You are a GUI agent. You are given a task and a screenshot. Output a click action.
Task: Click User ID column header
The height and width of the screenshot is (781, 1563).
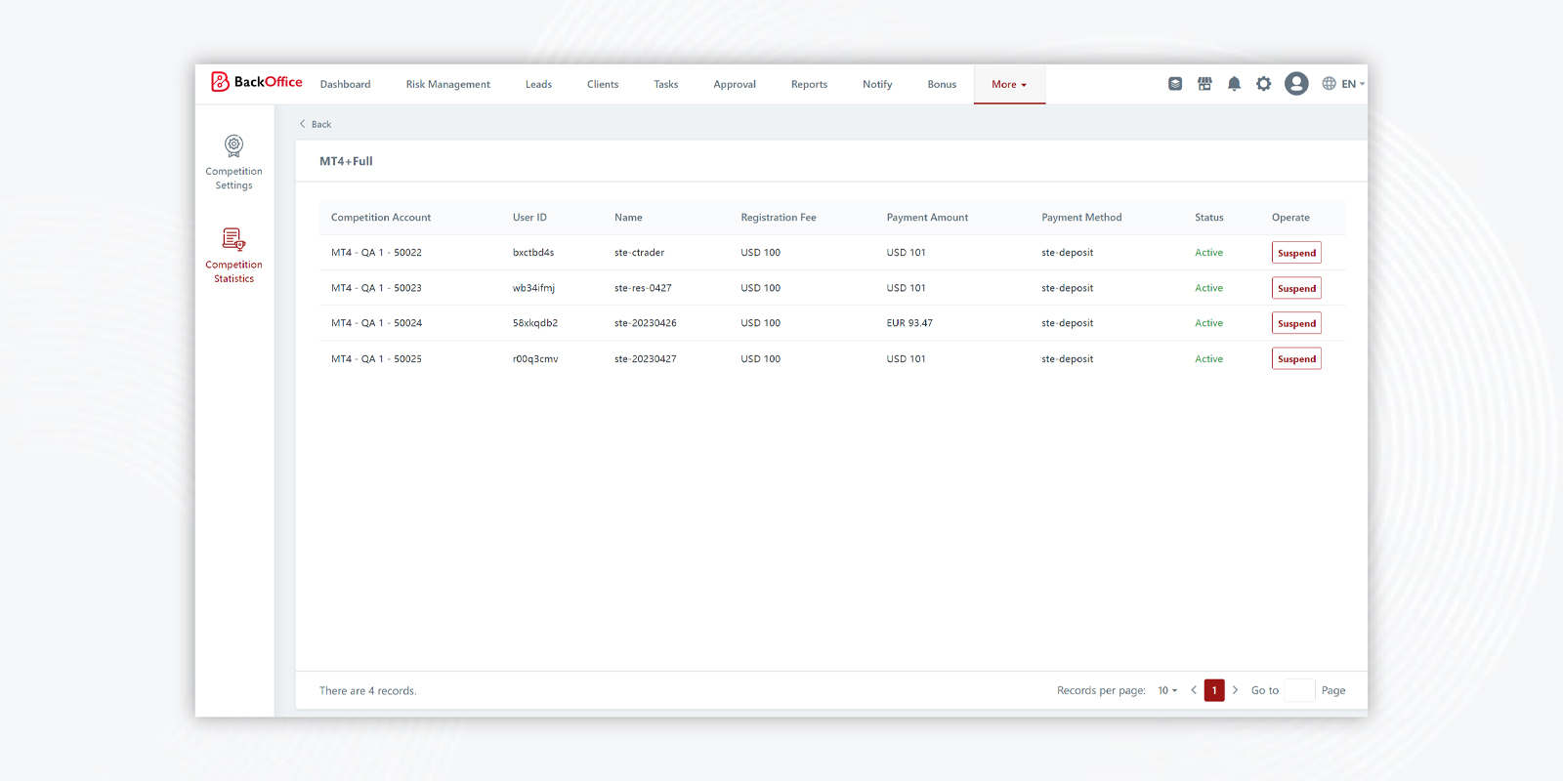pyautogui.click(x=529, y=218)
